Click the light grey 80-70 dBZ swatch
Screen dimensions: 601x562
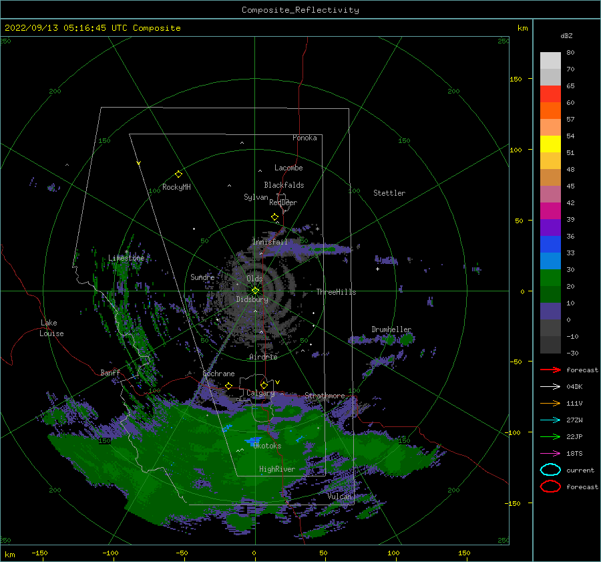(x=550, y=61)
